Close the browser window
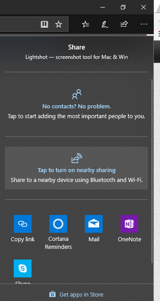The width and height of the screenshot is (160, 301). pyautogui.click(x=144, y=7)
